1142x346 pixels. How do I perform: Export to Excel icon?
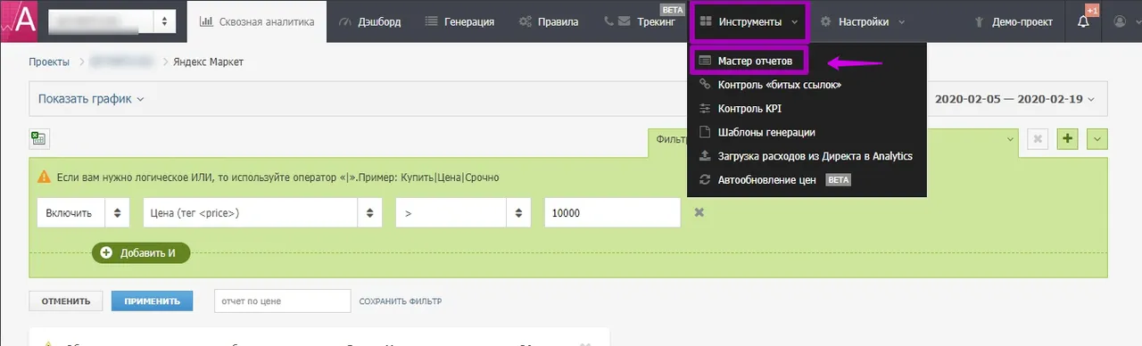click(39, 138)
